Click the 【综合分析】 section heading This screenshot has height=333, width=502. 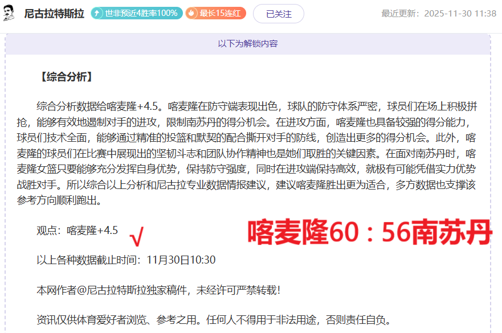click(65, 77)
